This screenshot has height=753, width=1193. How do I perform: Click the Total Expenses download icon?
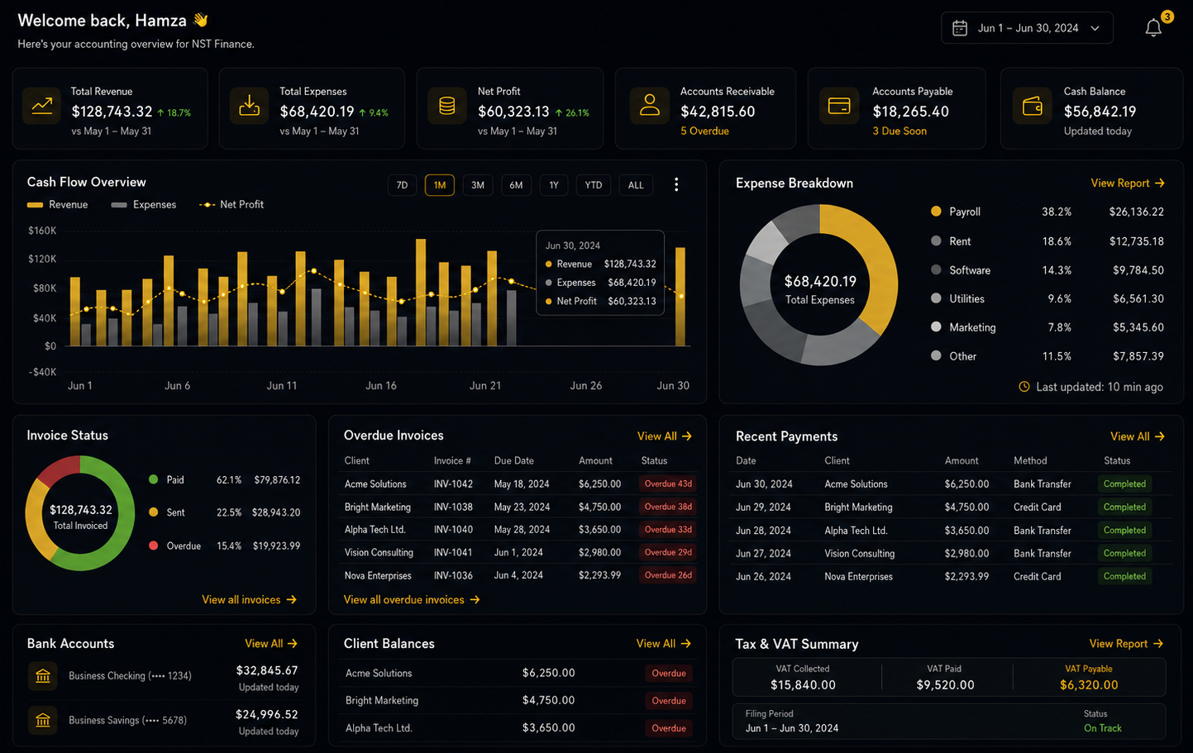point(249,107)
